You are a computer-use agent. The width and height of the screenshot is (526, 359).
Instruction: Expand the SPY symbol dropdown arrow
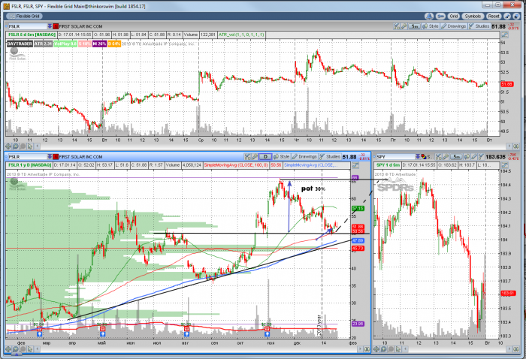[418, 156]
